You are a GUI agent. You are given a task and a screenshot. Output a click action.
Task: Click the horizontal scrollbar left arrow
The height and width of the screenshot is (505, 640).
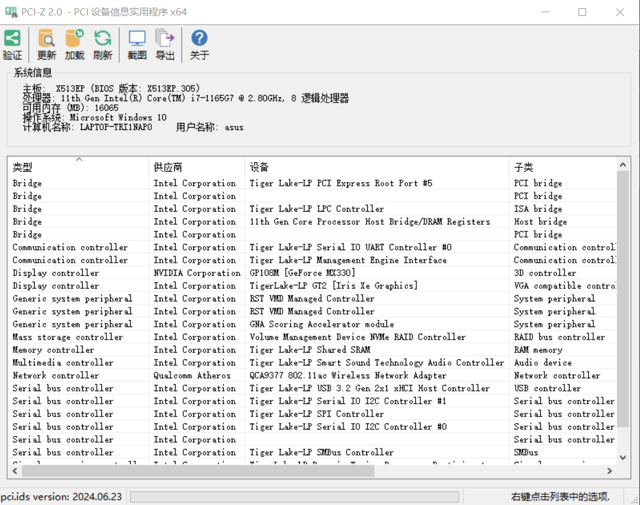tap(15, 470)
